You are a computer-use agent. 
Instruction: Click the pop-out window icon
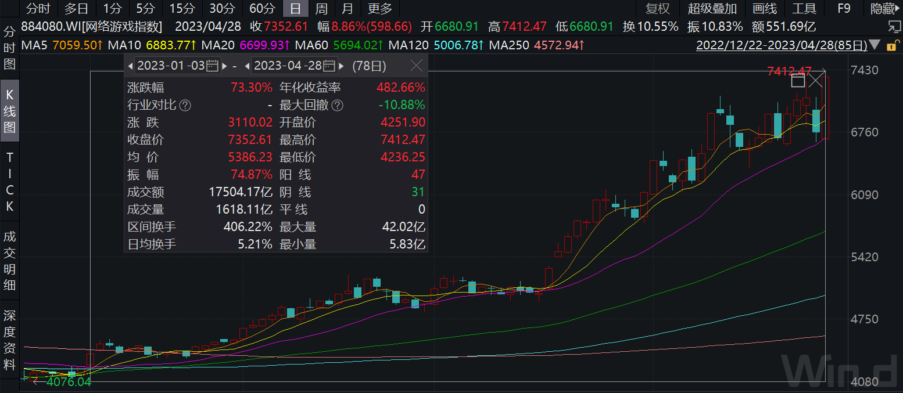click(893, 26)
